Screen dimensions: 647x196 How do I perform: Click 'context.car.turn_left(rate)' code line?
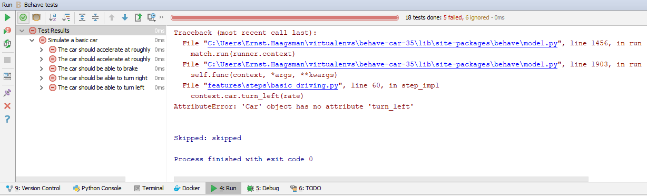click(248, 96)
